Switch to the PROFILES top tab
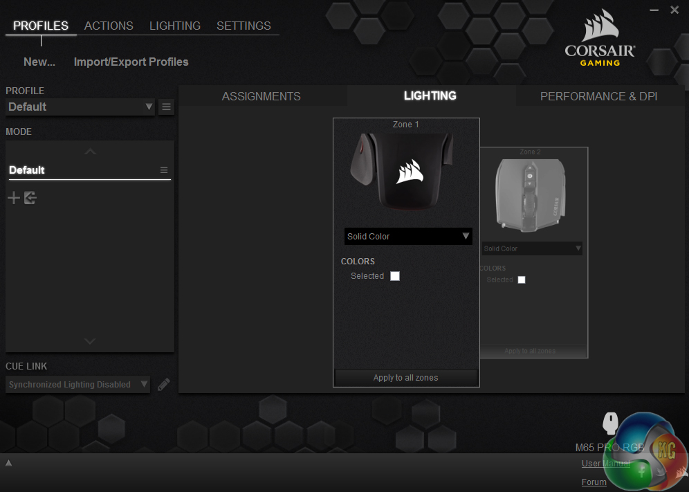This screenshot has height=492, width=689. pyautogui.click(x=41, y=26)
